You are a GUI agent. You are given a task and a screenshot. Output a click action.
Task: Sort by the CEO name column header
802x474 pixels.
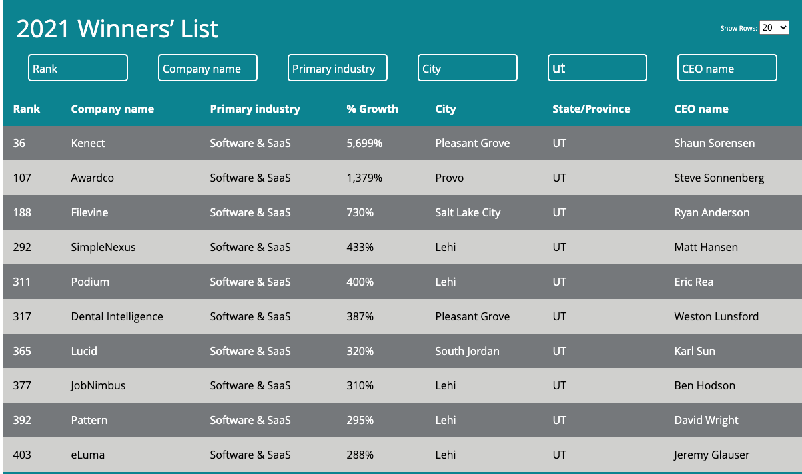(701, 109)
